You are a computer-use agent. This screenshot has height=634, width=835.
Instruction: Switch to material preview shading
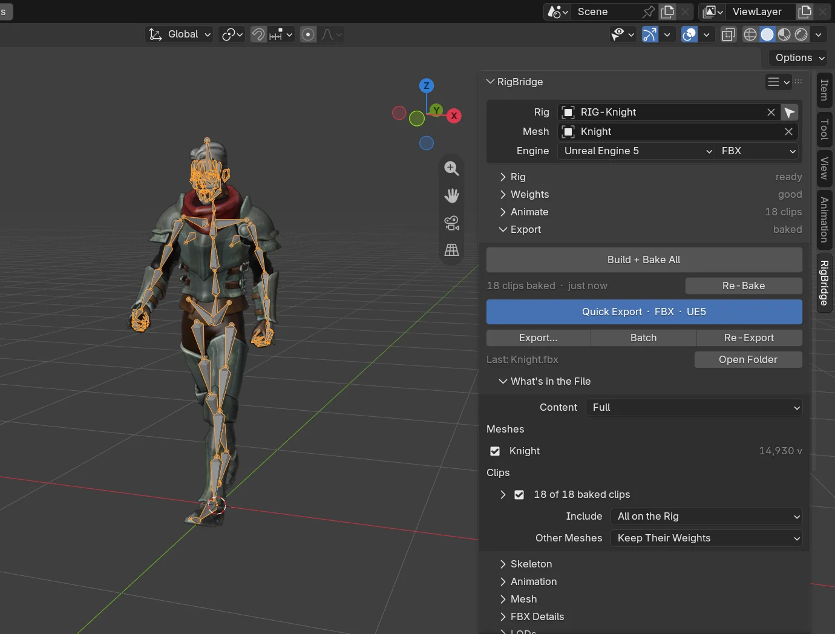click(784, 34)
